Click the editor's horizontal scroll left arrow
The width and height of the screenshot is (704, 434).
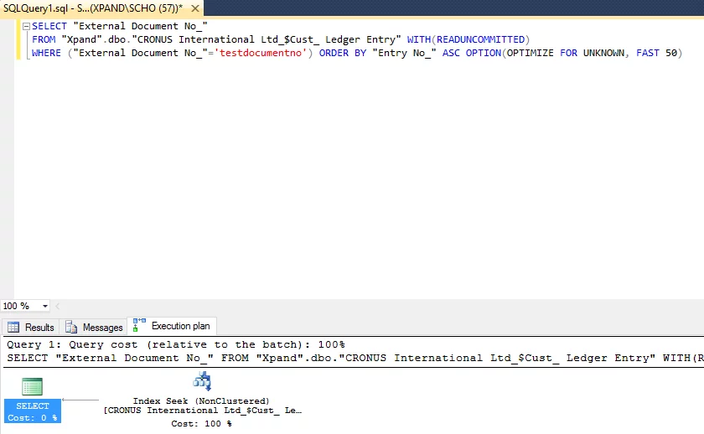click(57, 307)
